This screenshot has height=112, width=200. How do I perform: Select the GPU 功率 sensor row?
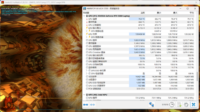coord(138,34)
